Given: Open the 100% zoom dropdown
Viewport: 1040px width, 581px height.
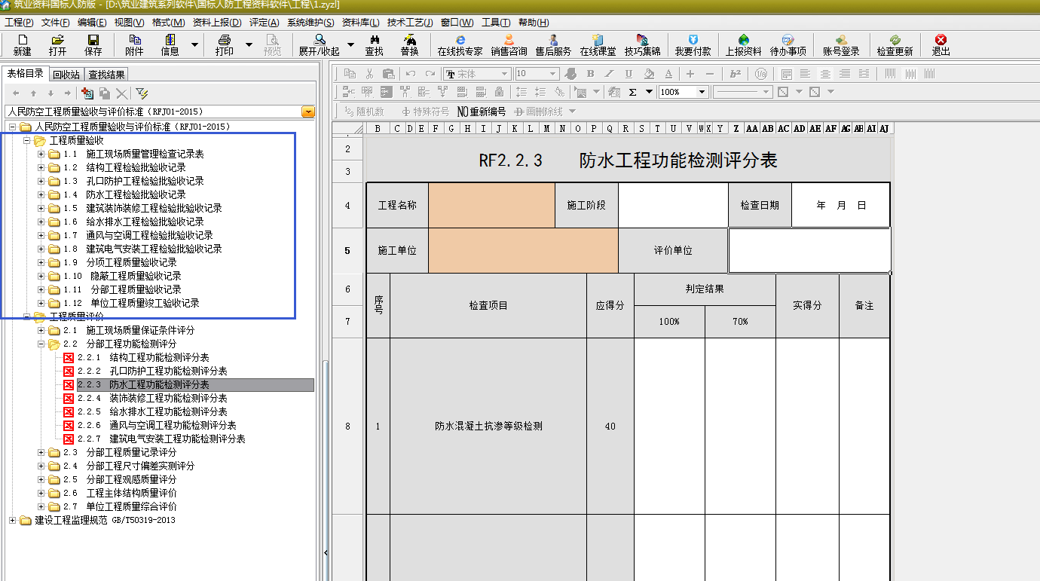Looking at the screenshot, I should pos(702,92).
